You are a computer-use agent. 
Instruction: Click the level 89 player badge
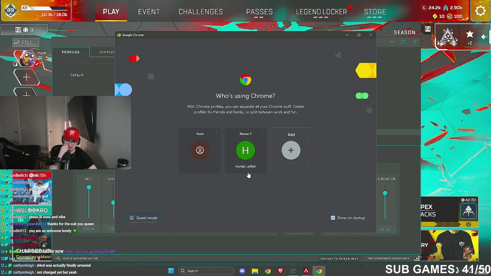[10, 11]
